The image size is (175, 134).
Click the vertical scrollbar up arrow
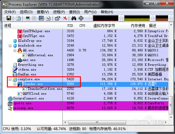171,25
